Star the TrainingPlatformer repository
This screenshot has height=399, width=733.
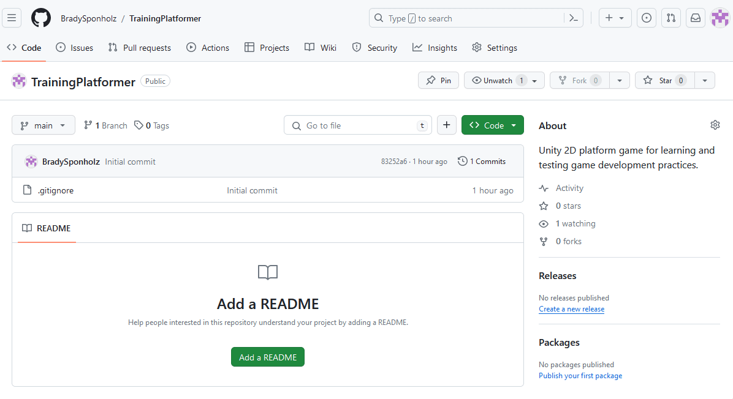[x=664, y=80]
